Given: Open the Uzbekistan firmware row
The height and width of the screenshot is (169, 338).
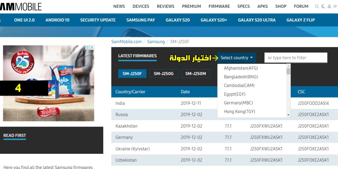Looking at the screenshot, I should point(225,160).
